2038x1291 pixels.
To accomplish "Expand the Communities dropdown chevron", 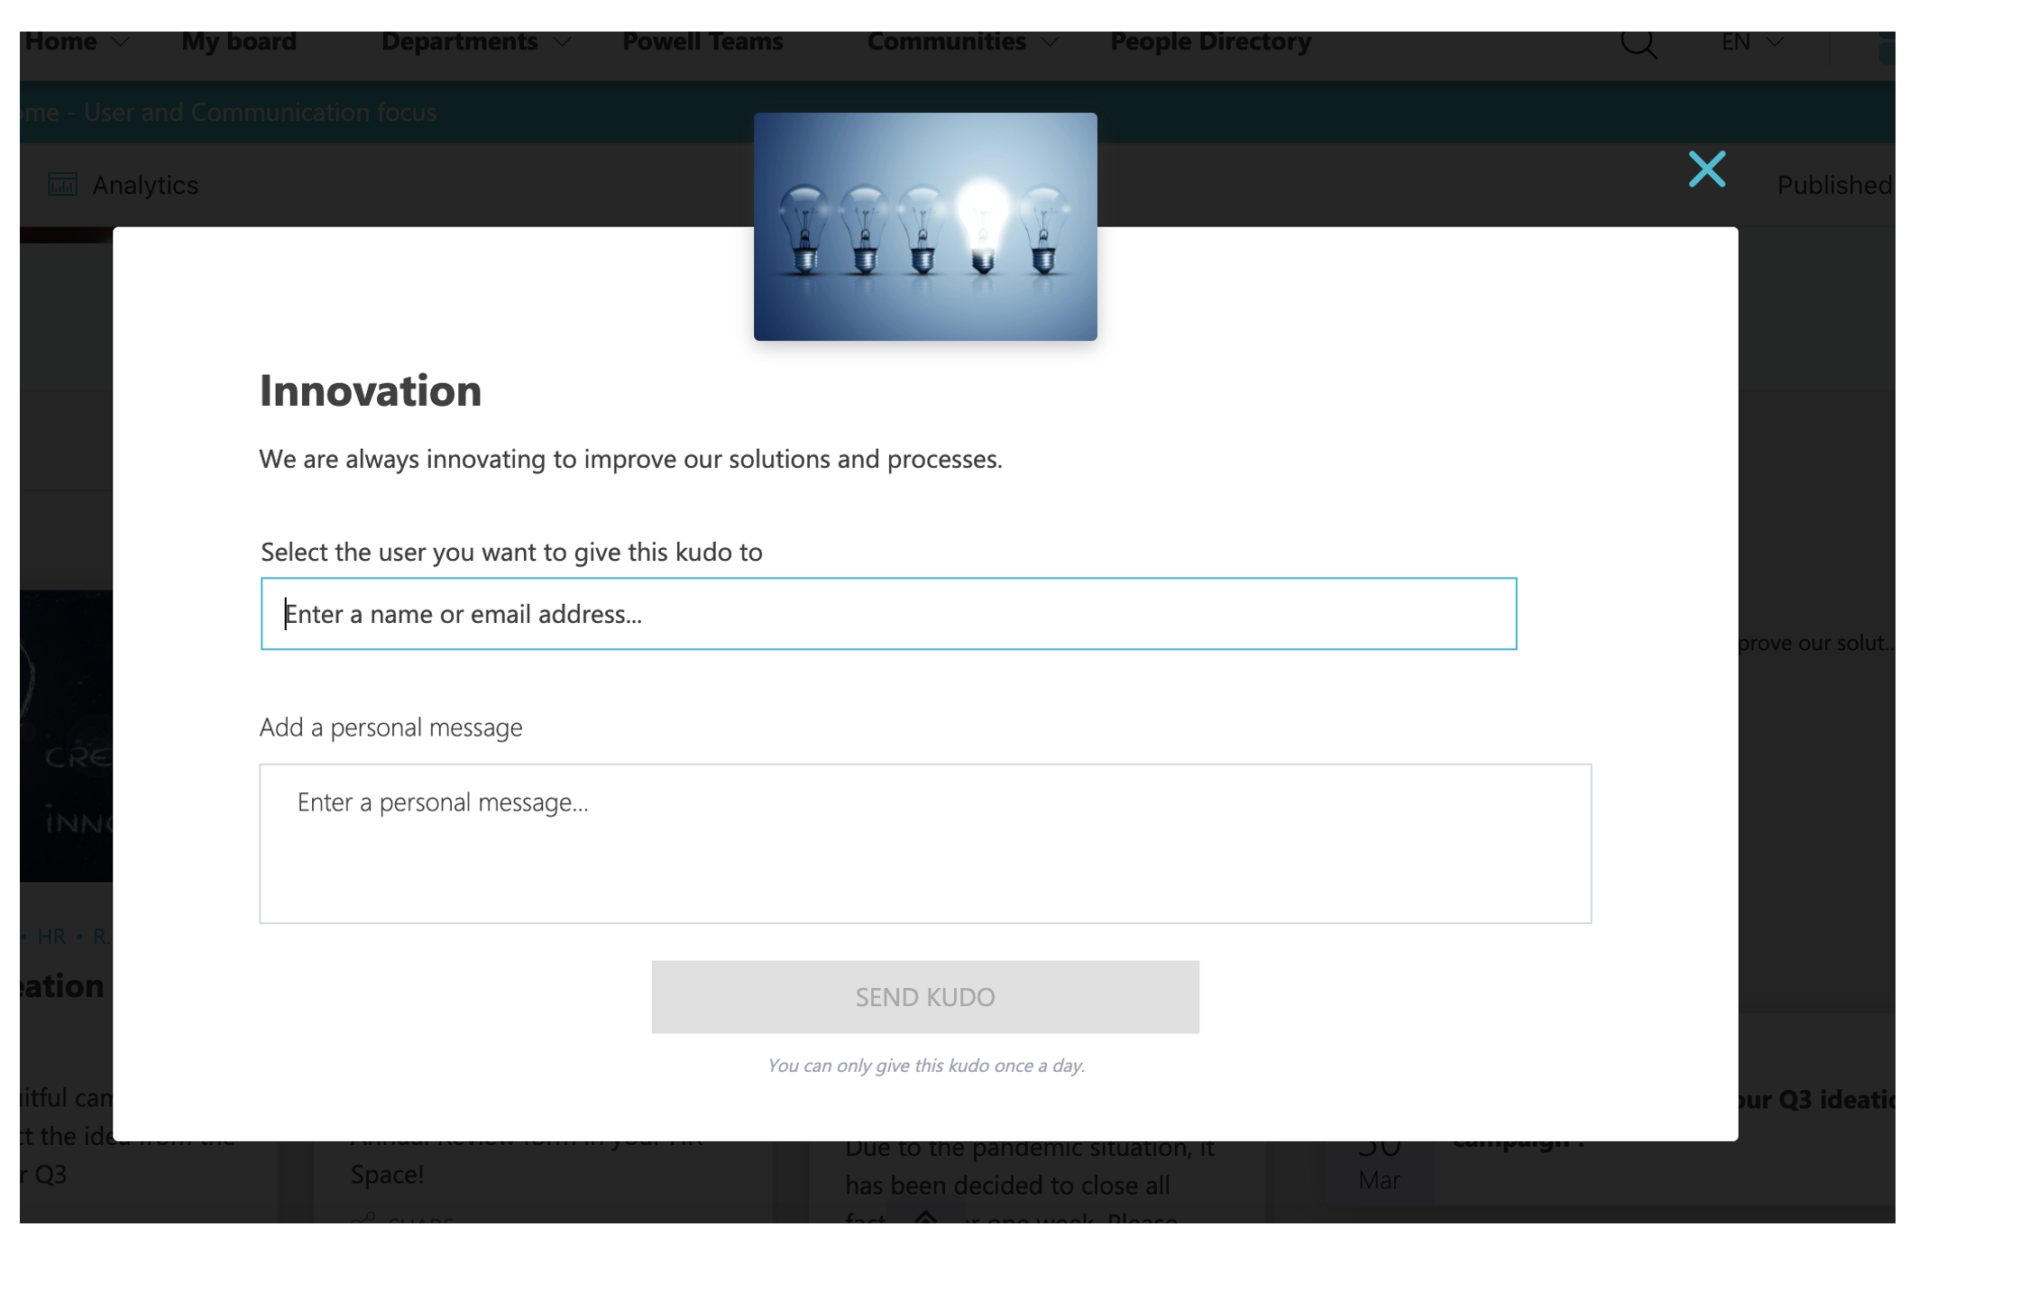I will (x=1049, y=42).
